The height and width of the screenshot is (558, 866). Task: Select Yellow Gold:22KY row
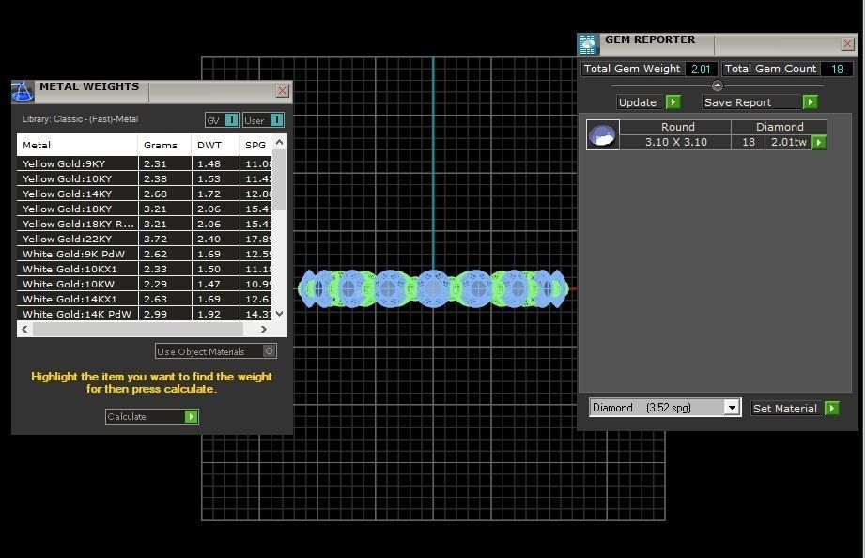(145, 239)
